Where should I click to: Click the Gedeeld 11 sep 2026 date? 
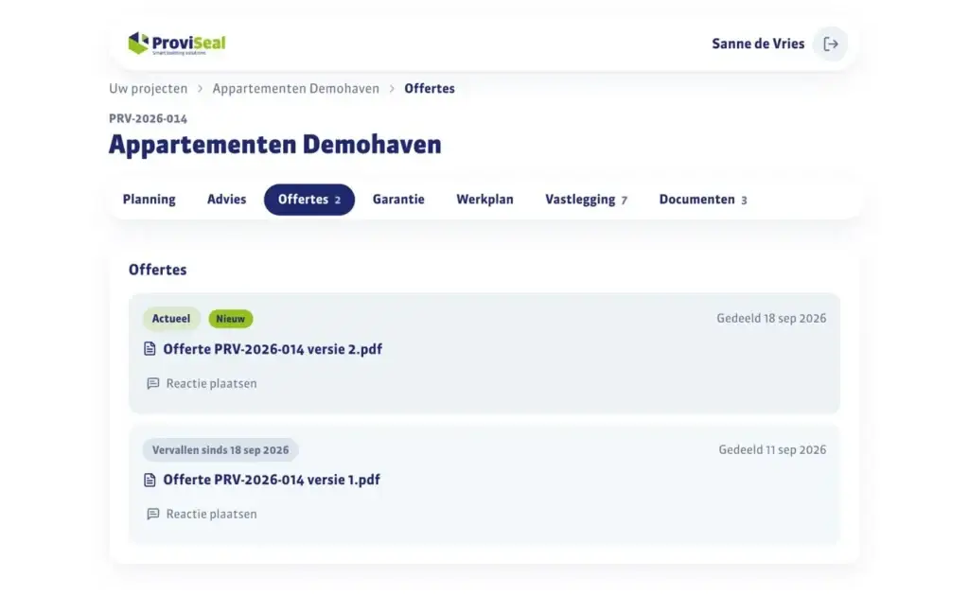(772, 450)
